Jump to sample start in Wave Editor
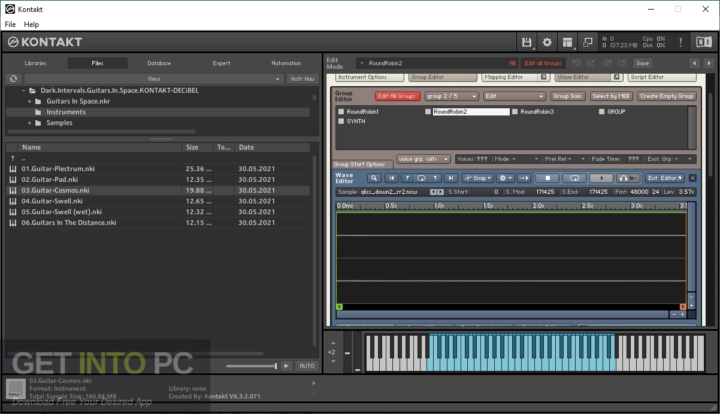This screenshot has width=720, height=414. click(x=391, y=178)
